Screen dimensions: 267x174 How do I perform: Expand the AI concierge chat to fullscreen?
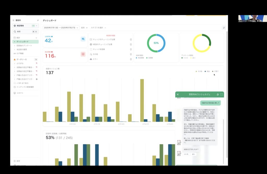point(222,94)
